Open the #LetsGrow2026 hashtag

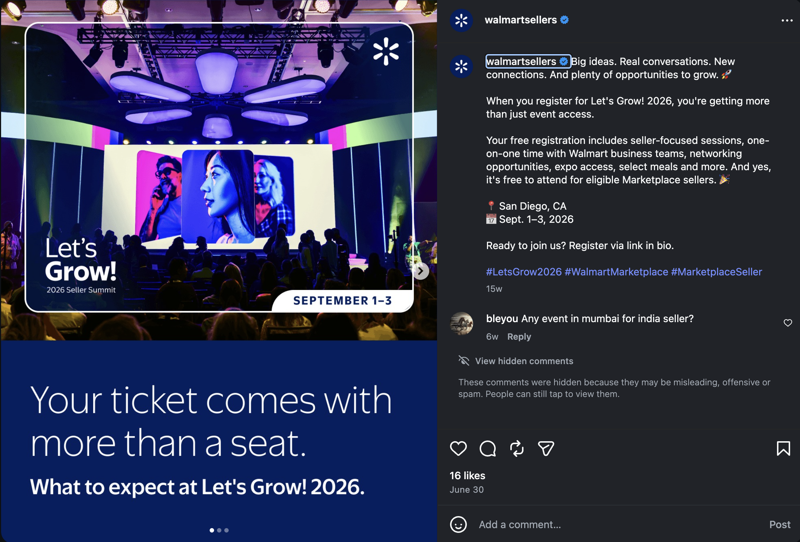pos(524,272)
